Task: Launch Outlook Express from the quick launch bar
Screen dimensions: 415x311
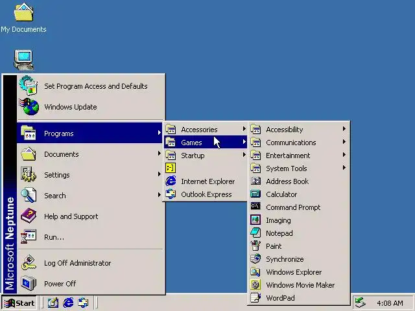Action: [x=84, y=303]
